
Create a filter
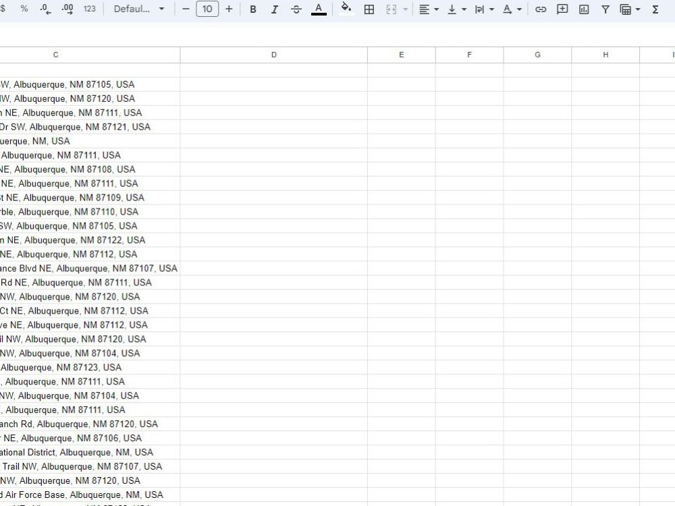[605, 9]
